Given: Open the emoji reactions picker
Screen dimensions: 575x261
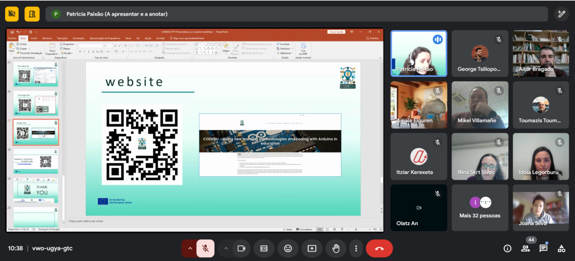Looking at the screenshot, I should [288, 248].
